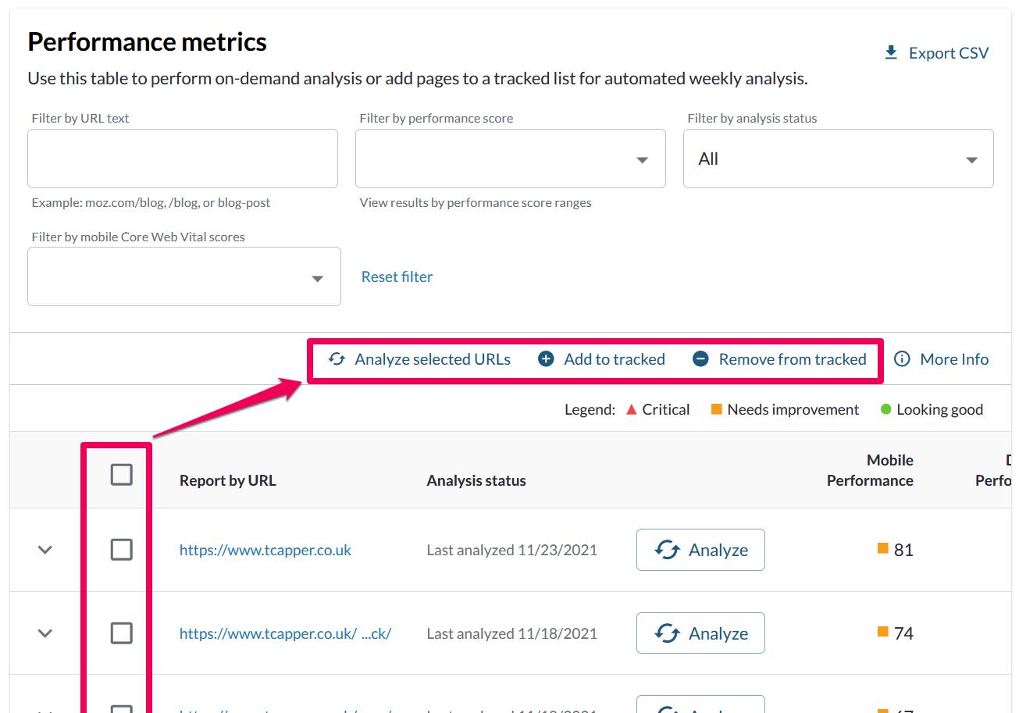1019x713 pixels.
Task: Click the Remove from tracked minus icon
Action: 701,359
